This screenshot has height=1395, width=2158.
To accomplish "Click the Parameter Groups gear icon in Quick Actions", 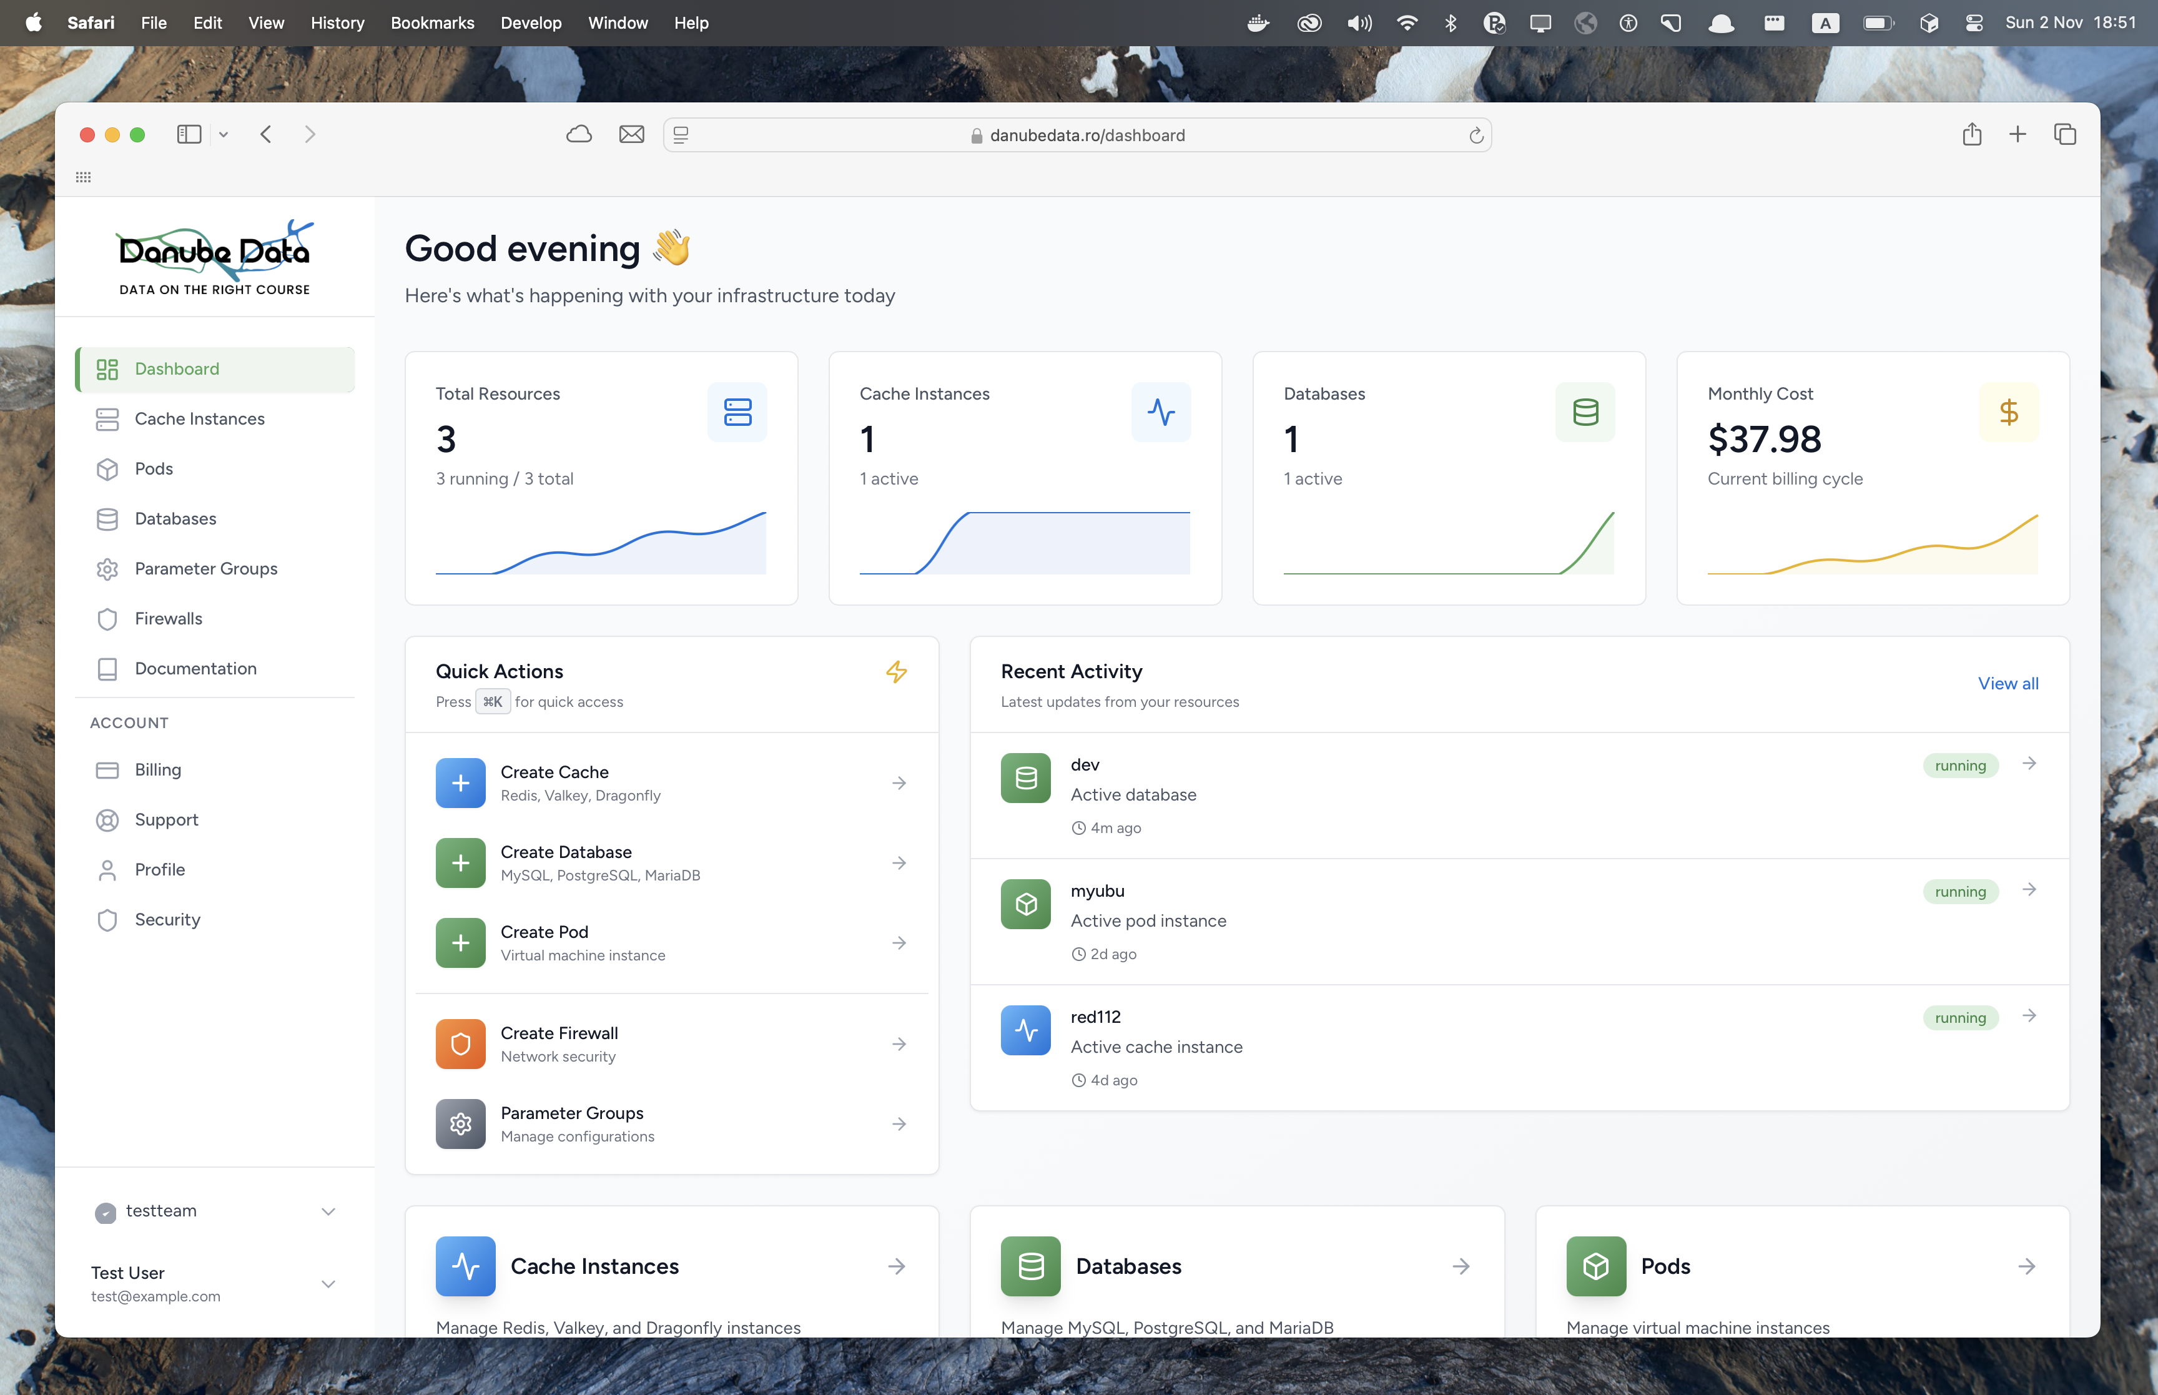I will [460, 1124].
